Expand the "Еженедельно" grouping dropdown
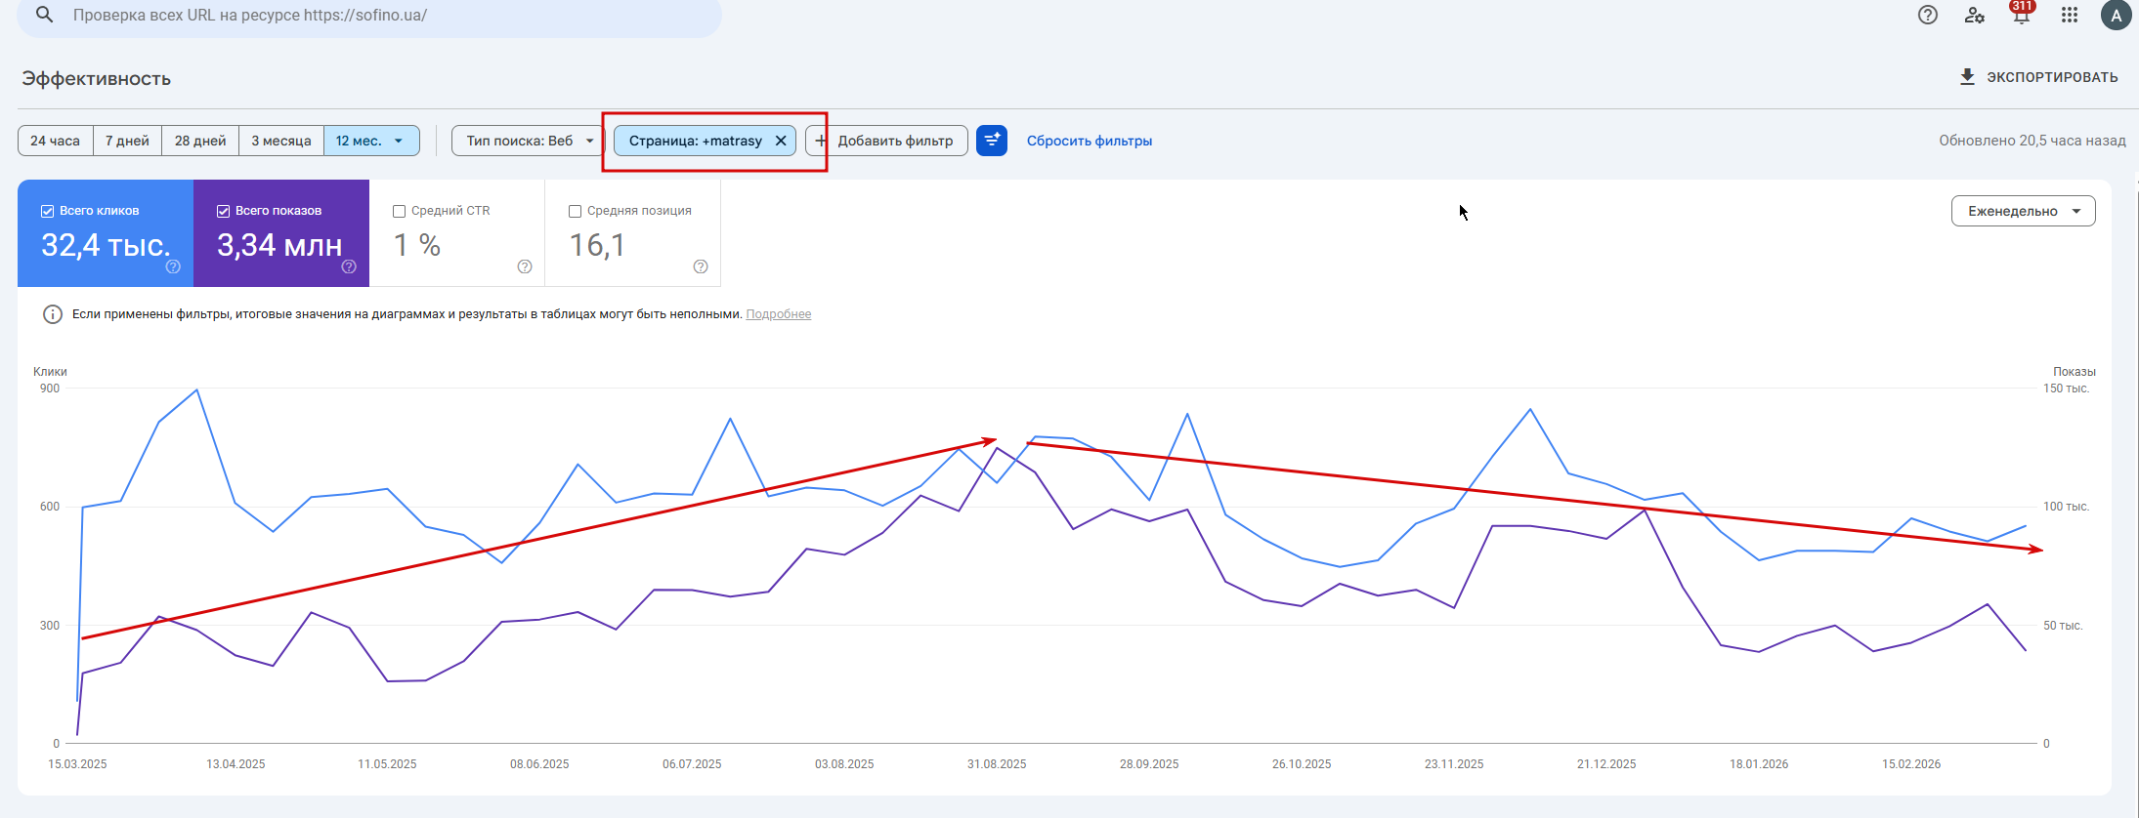 click(x=2023, y=211)
